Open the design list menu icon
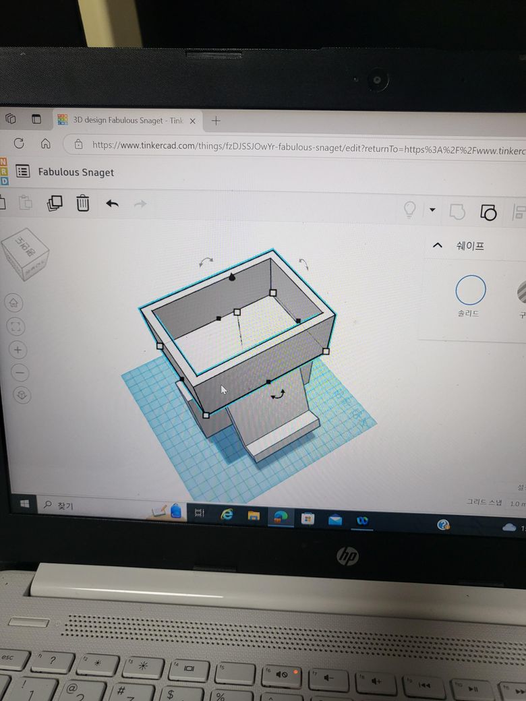Image resolution: width=526 pixels, height=701 pixels. click(23, 171)
